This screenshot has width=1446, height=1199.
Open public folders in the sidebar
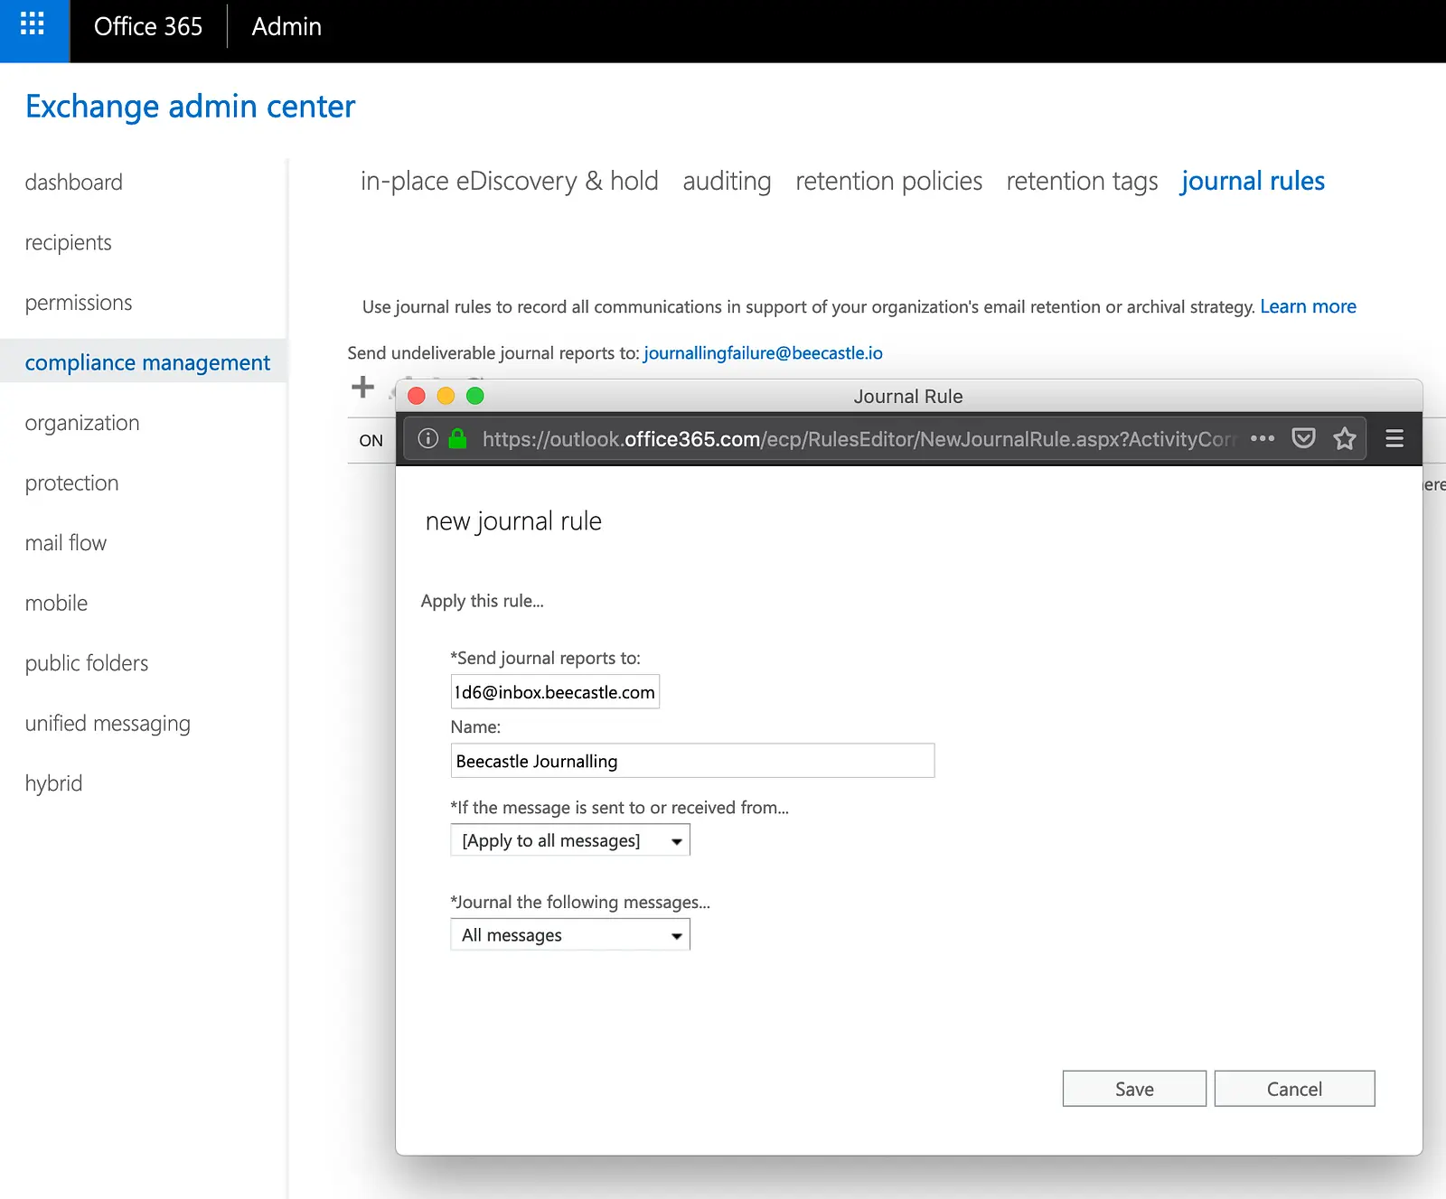click(x=87, y=663)
